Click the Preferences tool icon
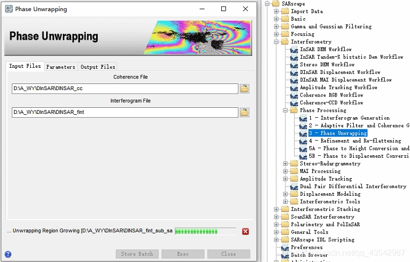 285,247
